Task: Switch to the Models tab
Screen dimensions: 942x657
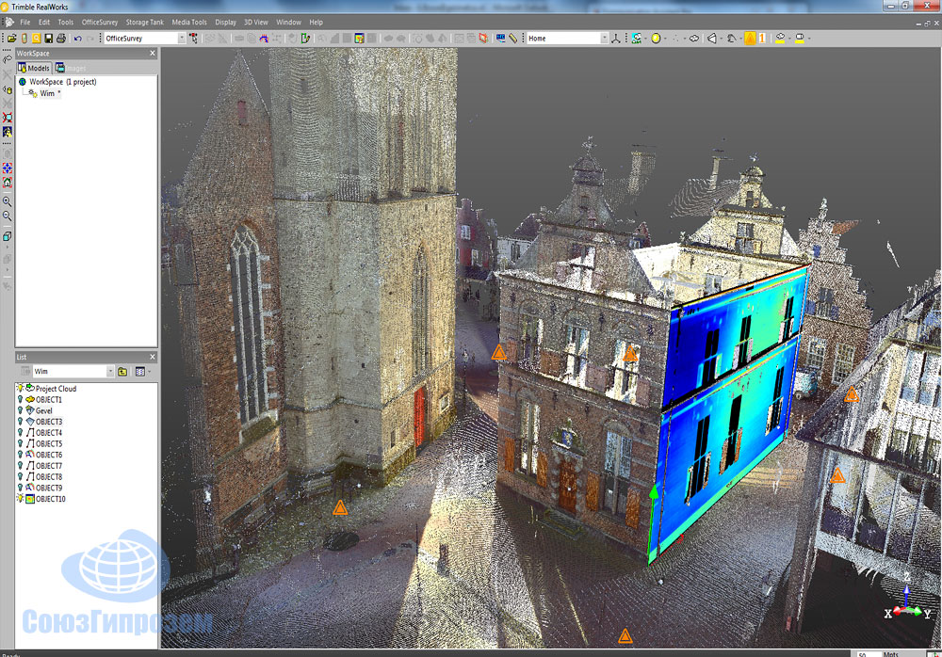Action: pyautogui.click(x=34, y=69)
